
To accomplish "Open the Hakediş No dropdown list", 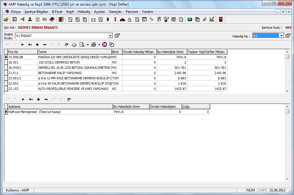I will 281,36.
